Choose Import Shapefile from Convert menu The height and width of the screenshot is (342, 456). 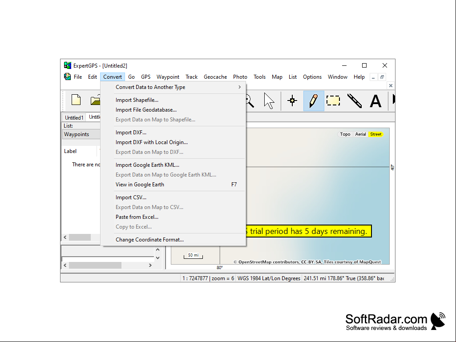(x=174, y=100)
